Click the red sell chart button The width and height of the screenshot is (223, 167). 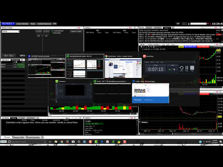click(x=203, y=46)
